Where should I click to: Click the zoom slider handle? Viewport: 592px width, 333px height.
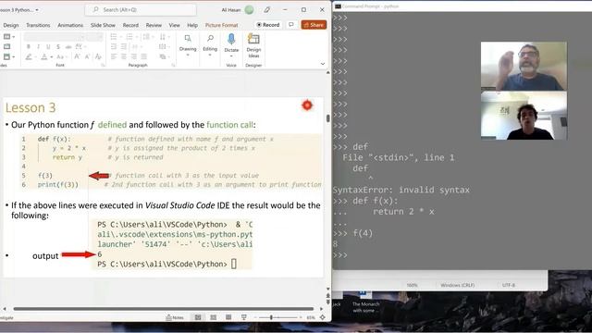(x=271, y=317)
